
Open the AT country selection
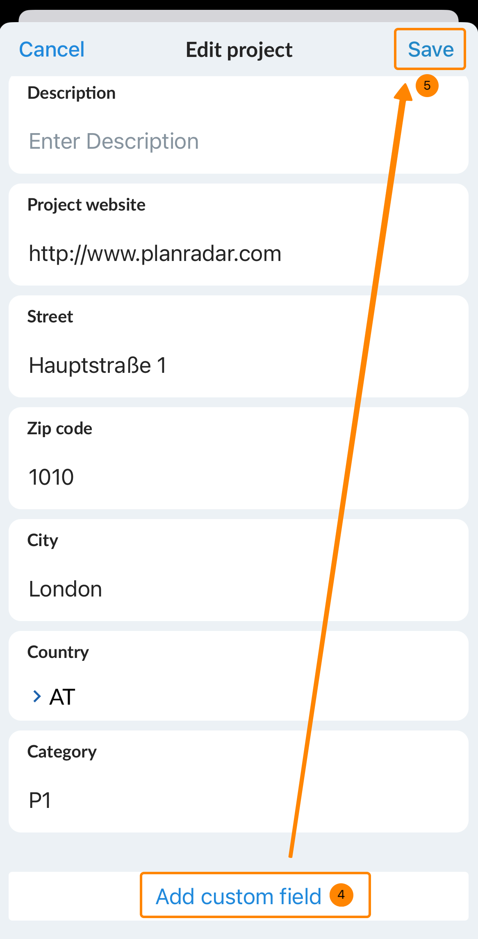[62, 696]
